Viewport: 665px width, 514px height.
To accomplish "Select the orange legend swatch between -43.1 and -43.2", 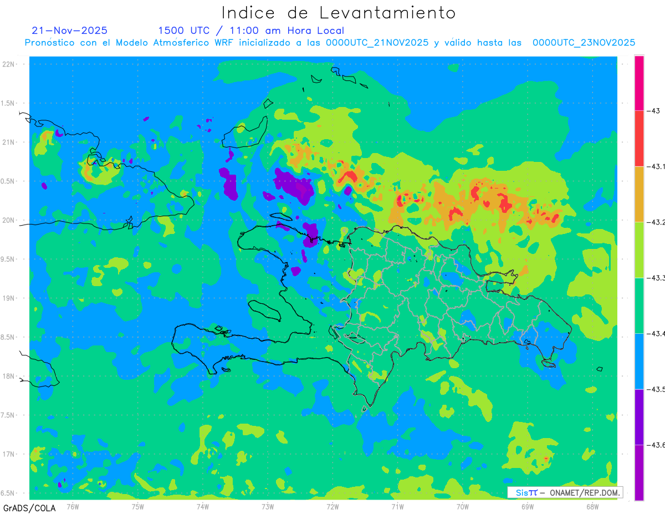I will tap(639, 194).
